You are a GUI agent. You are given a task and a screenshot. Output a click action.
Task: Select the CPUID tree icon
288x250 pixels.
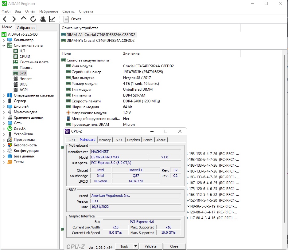16,57
